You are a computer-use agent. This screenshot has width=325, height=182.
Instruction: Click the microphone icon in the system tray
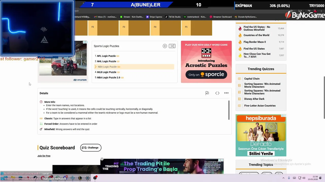tap(289, 178)
